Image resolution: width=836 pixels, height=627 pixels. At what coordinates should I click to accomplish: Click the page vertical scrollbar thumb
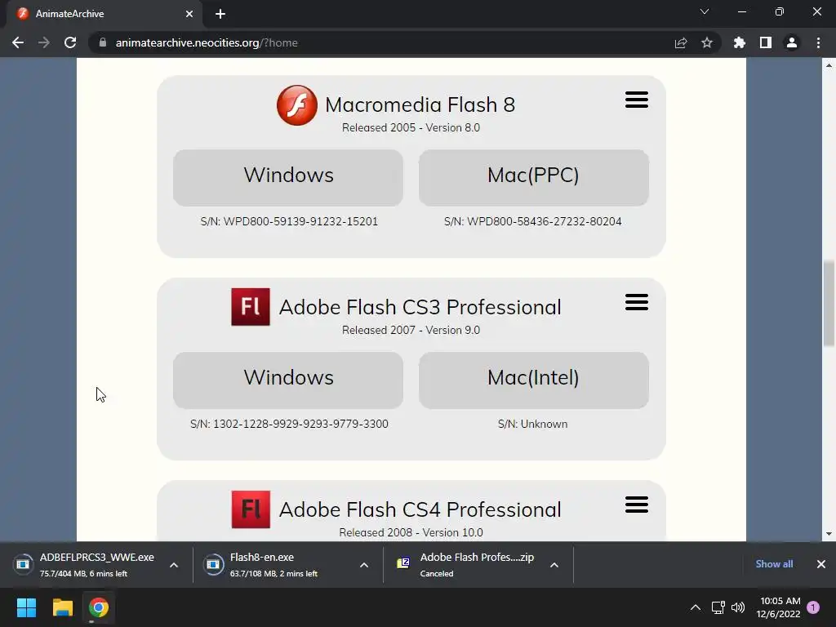point(829,303)
